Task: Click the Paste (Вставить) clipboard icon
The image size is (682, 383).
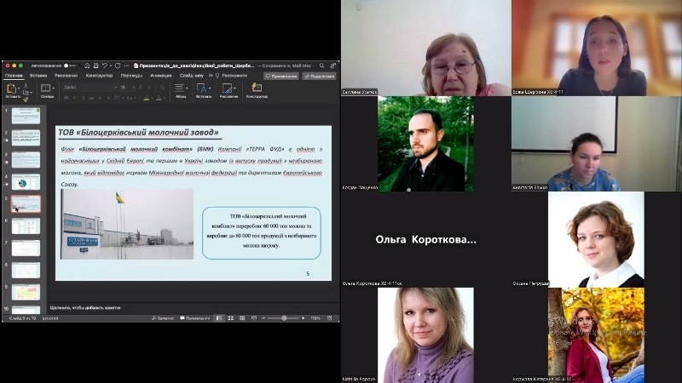Action: point(11,89)
